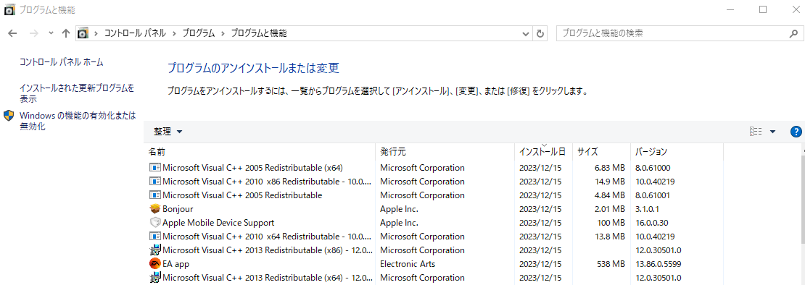
Task: Expand the view options dropdown arrow
Action: 772,132
